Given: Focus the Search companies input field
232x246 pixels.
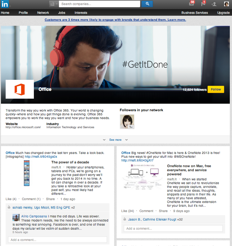Looking at the screenshot, I should coord(99,4).
